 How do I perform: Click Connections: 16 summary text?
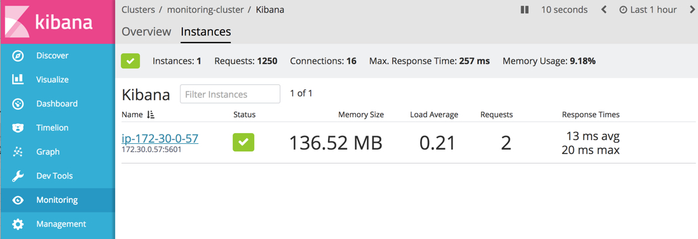323,61
